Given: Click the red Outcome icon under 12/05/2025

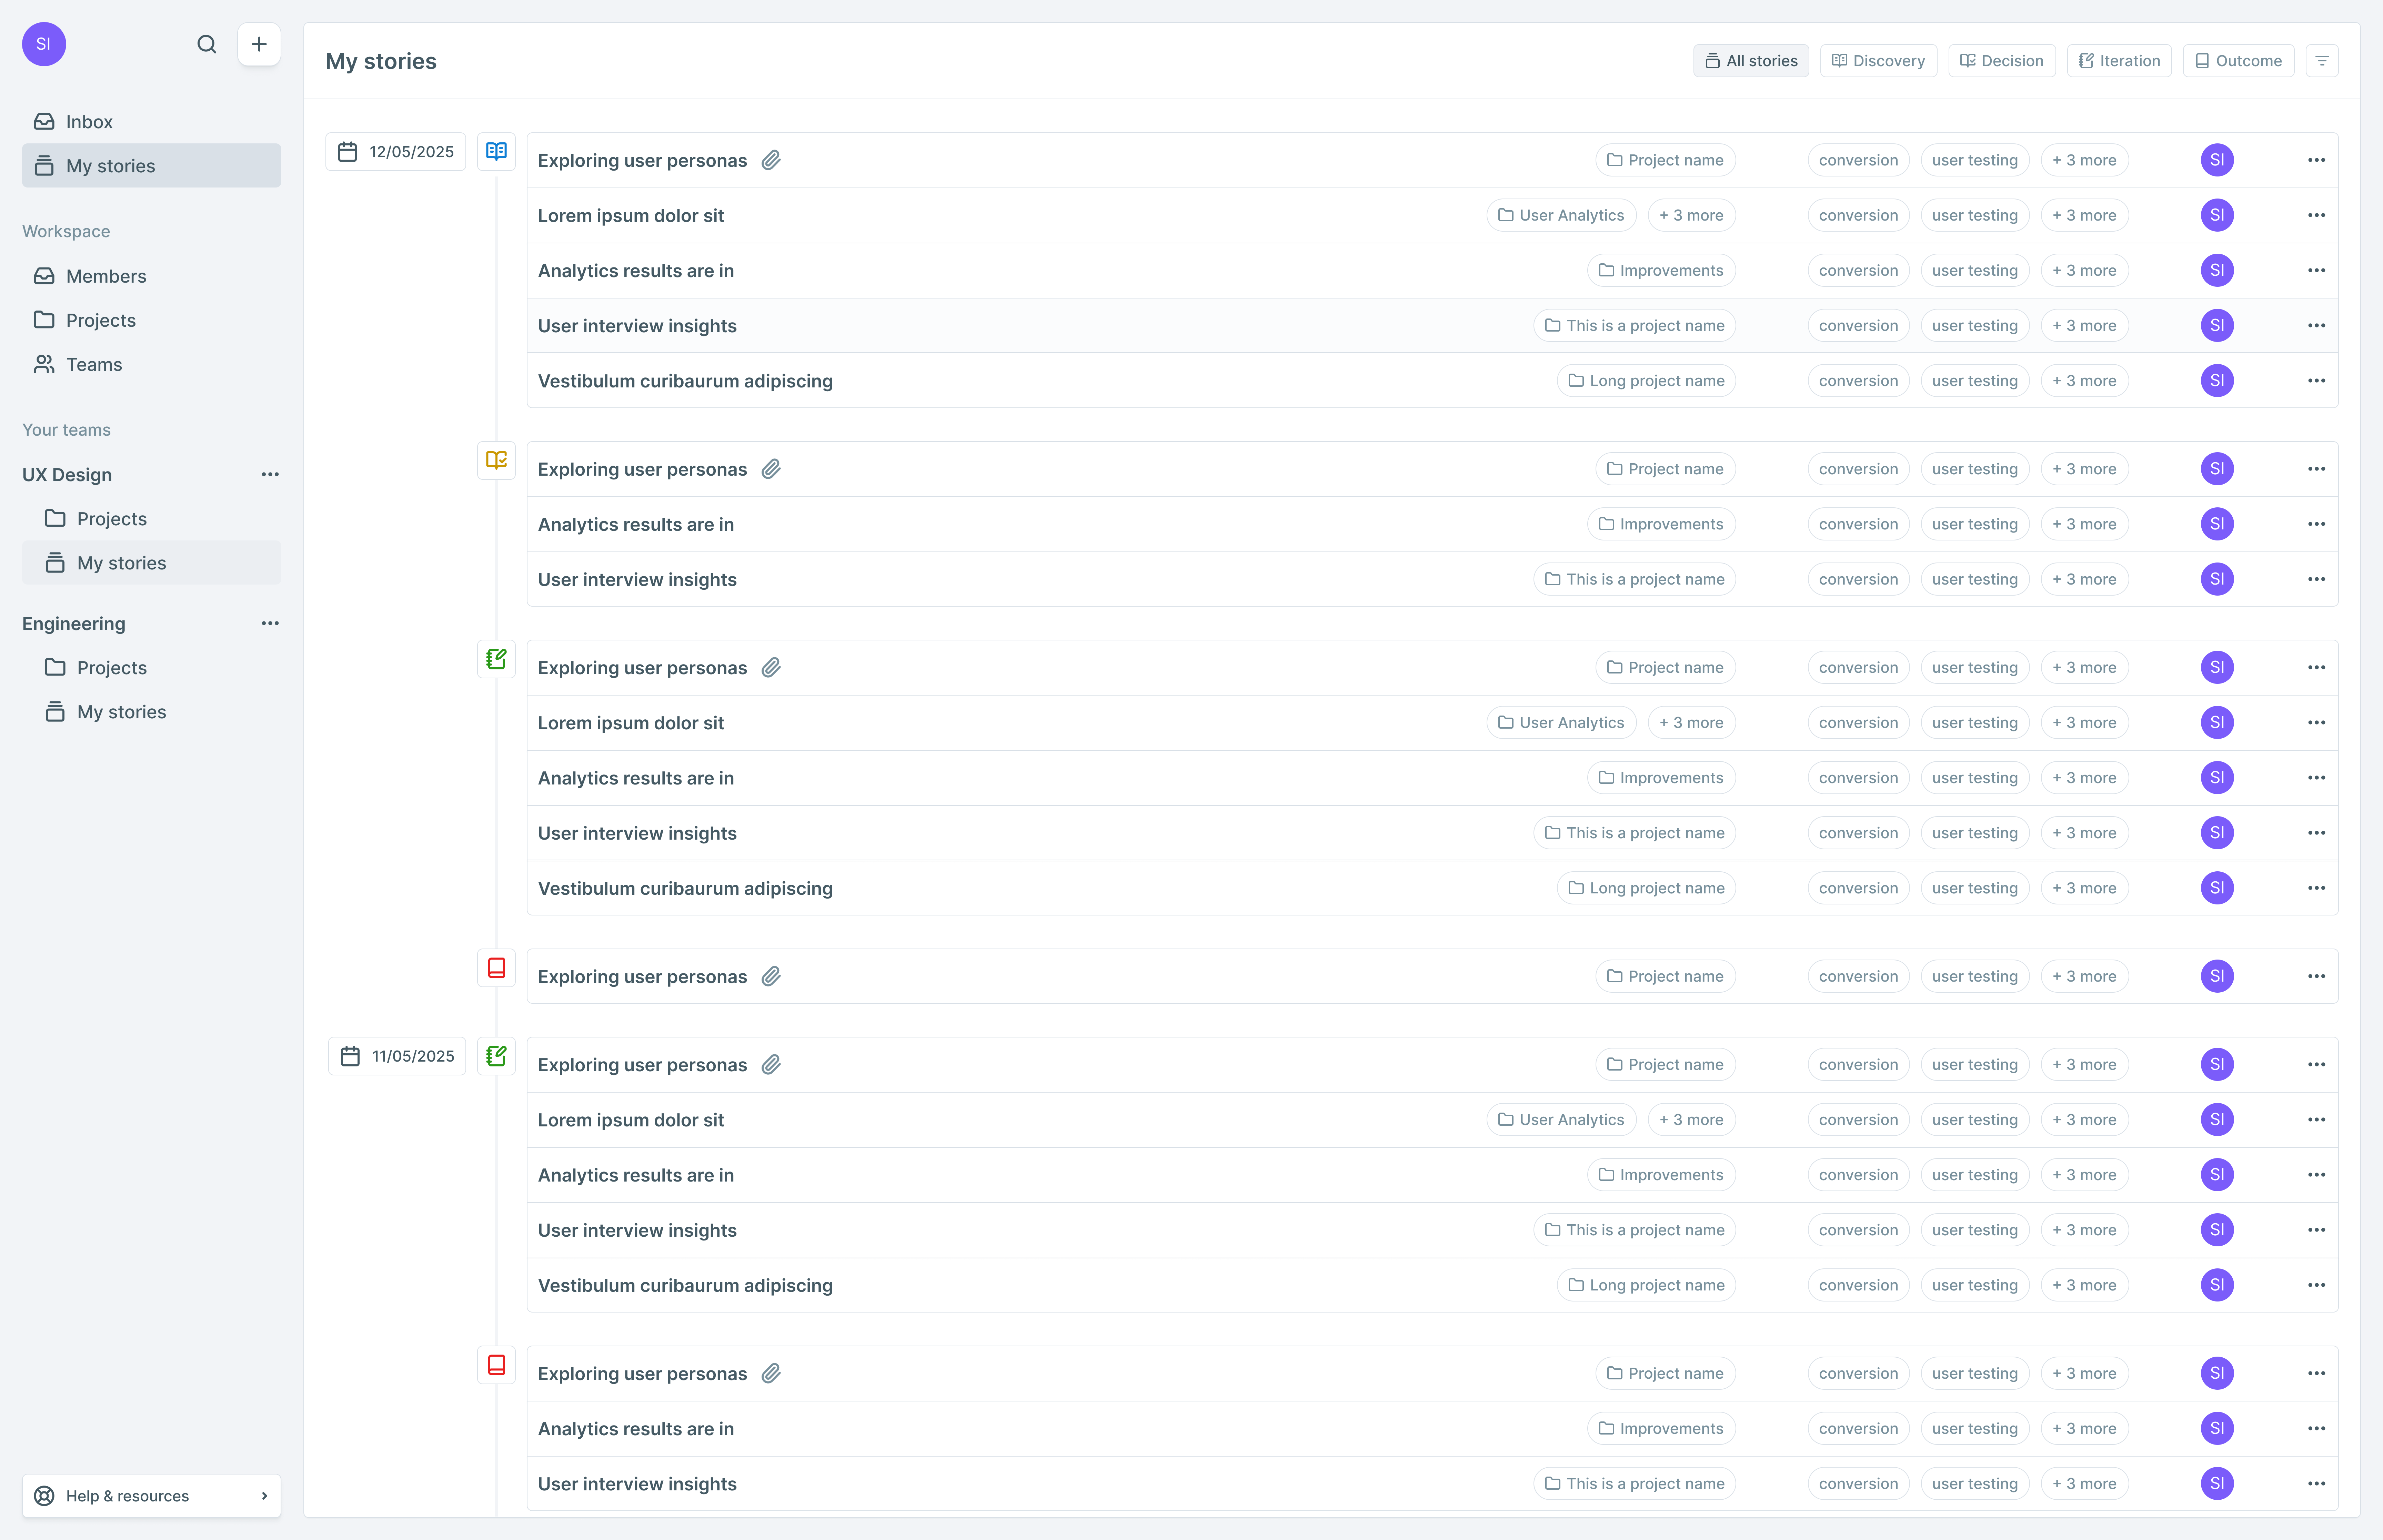Looking at the screenshot, I should pyautogui.click(x=496, y=968).
